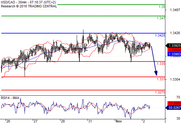Select the 1.347 green resistance label
This screenshot has height=123, width=181.
[161, 18]
